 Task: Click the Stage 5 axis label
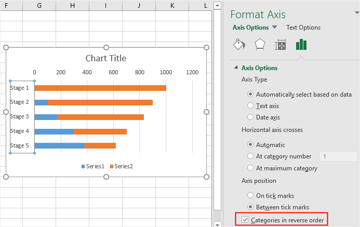pos(20,145)
